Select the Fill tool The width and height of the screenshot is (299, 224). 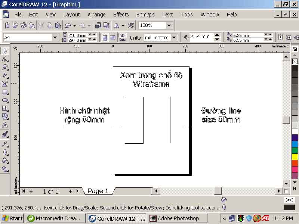tap(5, 161)
